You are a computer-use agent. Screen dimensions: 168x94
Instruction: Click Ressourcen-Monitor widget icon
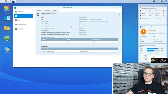click(140, 46)
